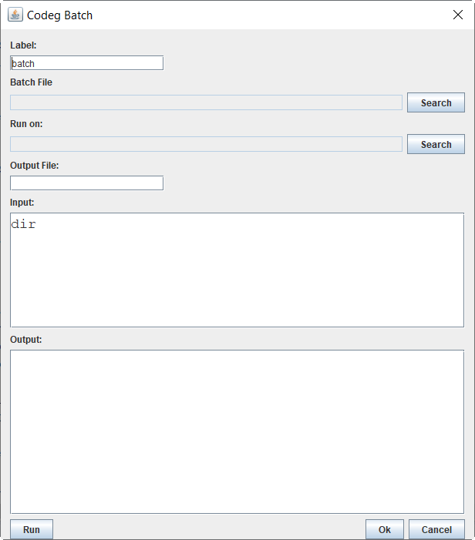Click the 'Codeg Batch' window title

tap(59, 15)
